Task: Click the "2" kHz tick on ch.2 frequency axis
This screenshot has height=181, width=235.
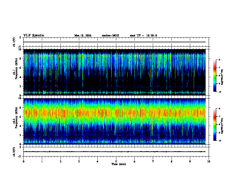Action: tap(21, 135)
